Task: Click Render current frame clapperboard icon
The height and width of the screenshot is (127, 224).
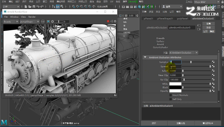Action: tap(127, 6)
